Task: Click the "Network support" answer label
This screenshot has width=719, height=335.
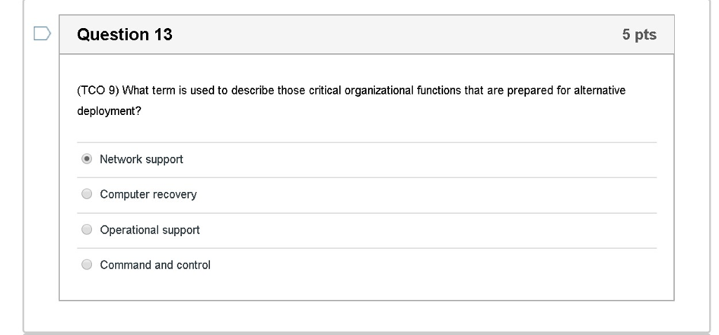Action: 141,159
